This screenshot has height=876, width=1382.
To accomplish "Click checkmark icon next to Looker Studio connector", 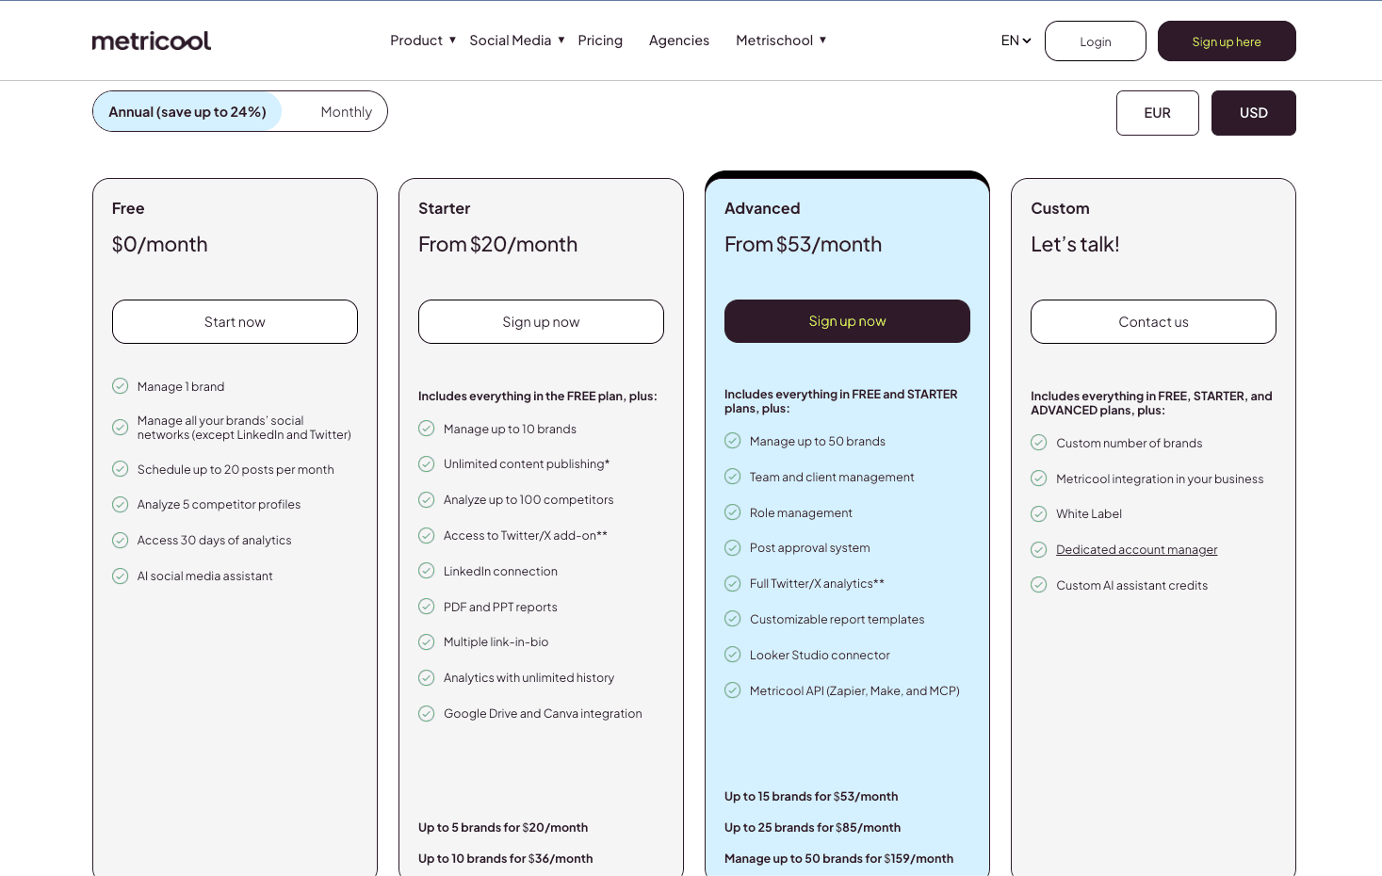I will [x=733, y=655].
